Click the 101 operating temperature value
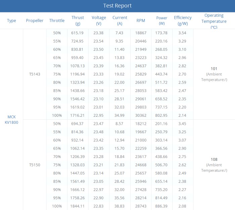Image resolution: width=235 pixels, height=210 pixels. (x=214, y=68)
